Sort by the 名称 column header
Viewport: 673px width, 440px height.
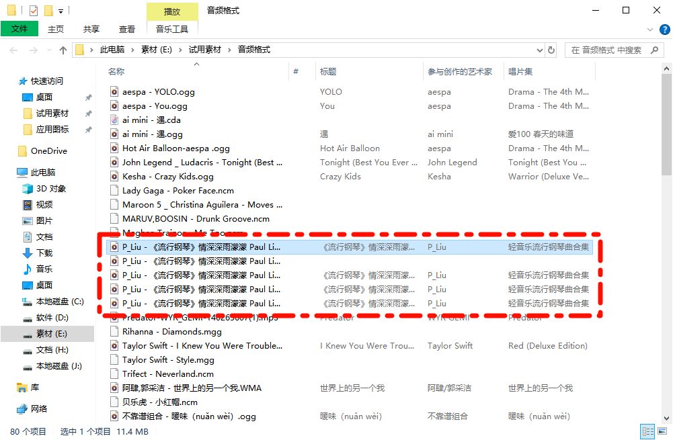(116, 72)
